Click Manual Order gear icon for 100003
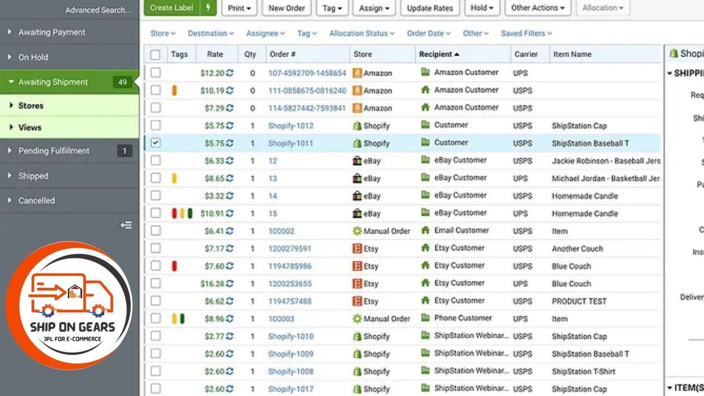Screen dimensions: 704x396 click(x=357, y=319)
